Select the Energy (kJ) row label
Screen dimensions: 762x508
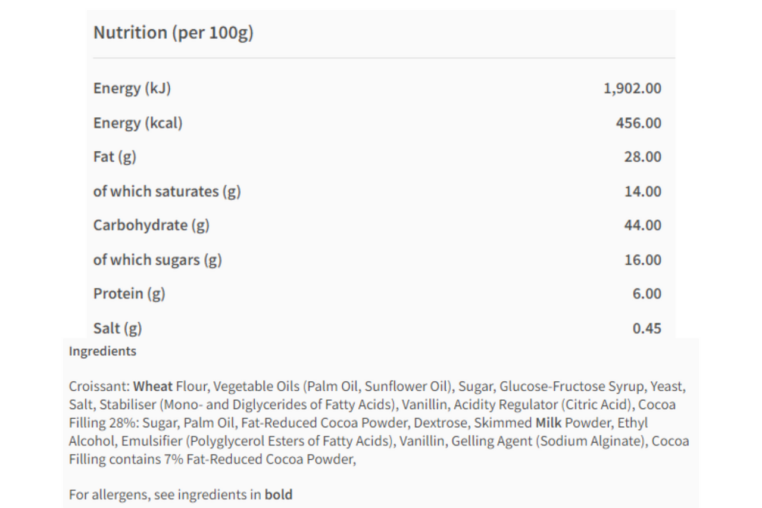[x=132, y=89]
